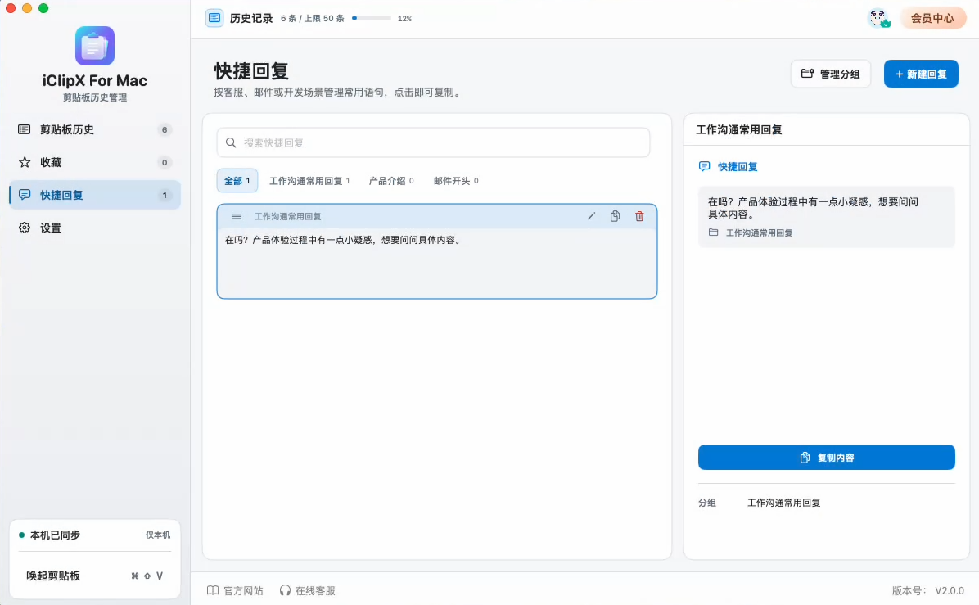This screenshot has width=979, height=605.
Task: Open the 会员中心 button
Action: point(932,18)
